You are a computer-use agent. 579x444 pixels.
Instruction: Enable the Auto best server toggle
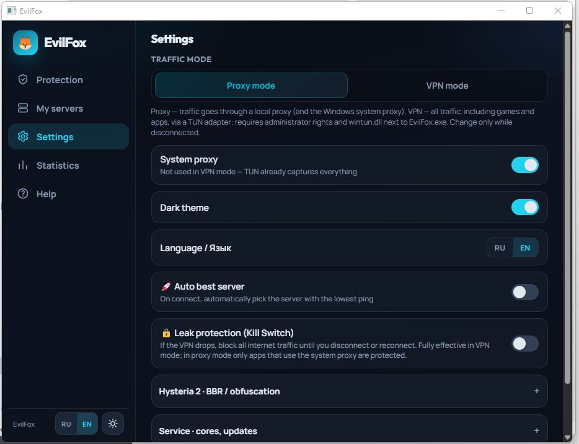click(524, 292)
